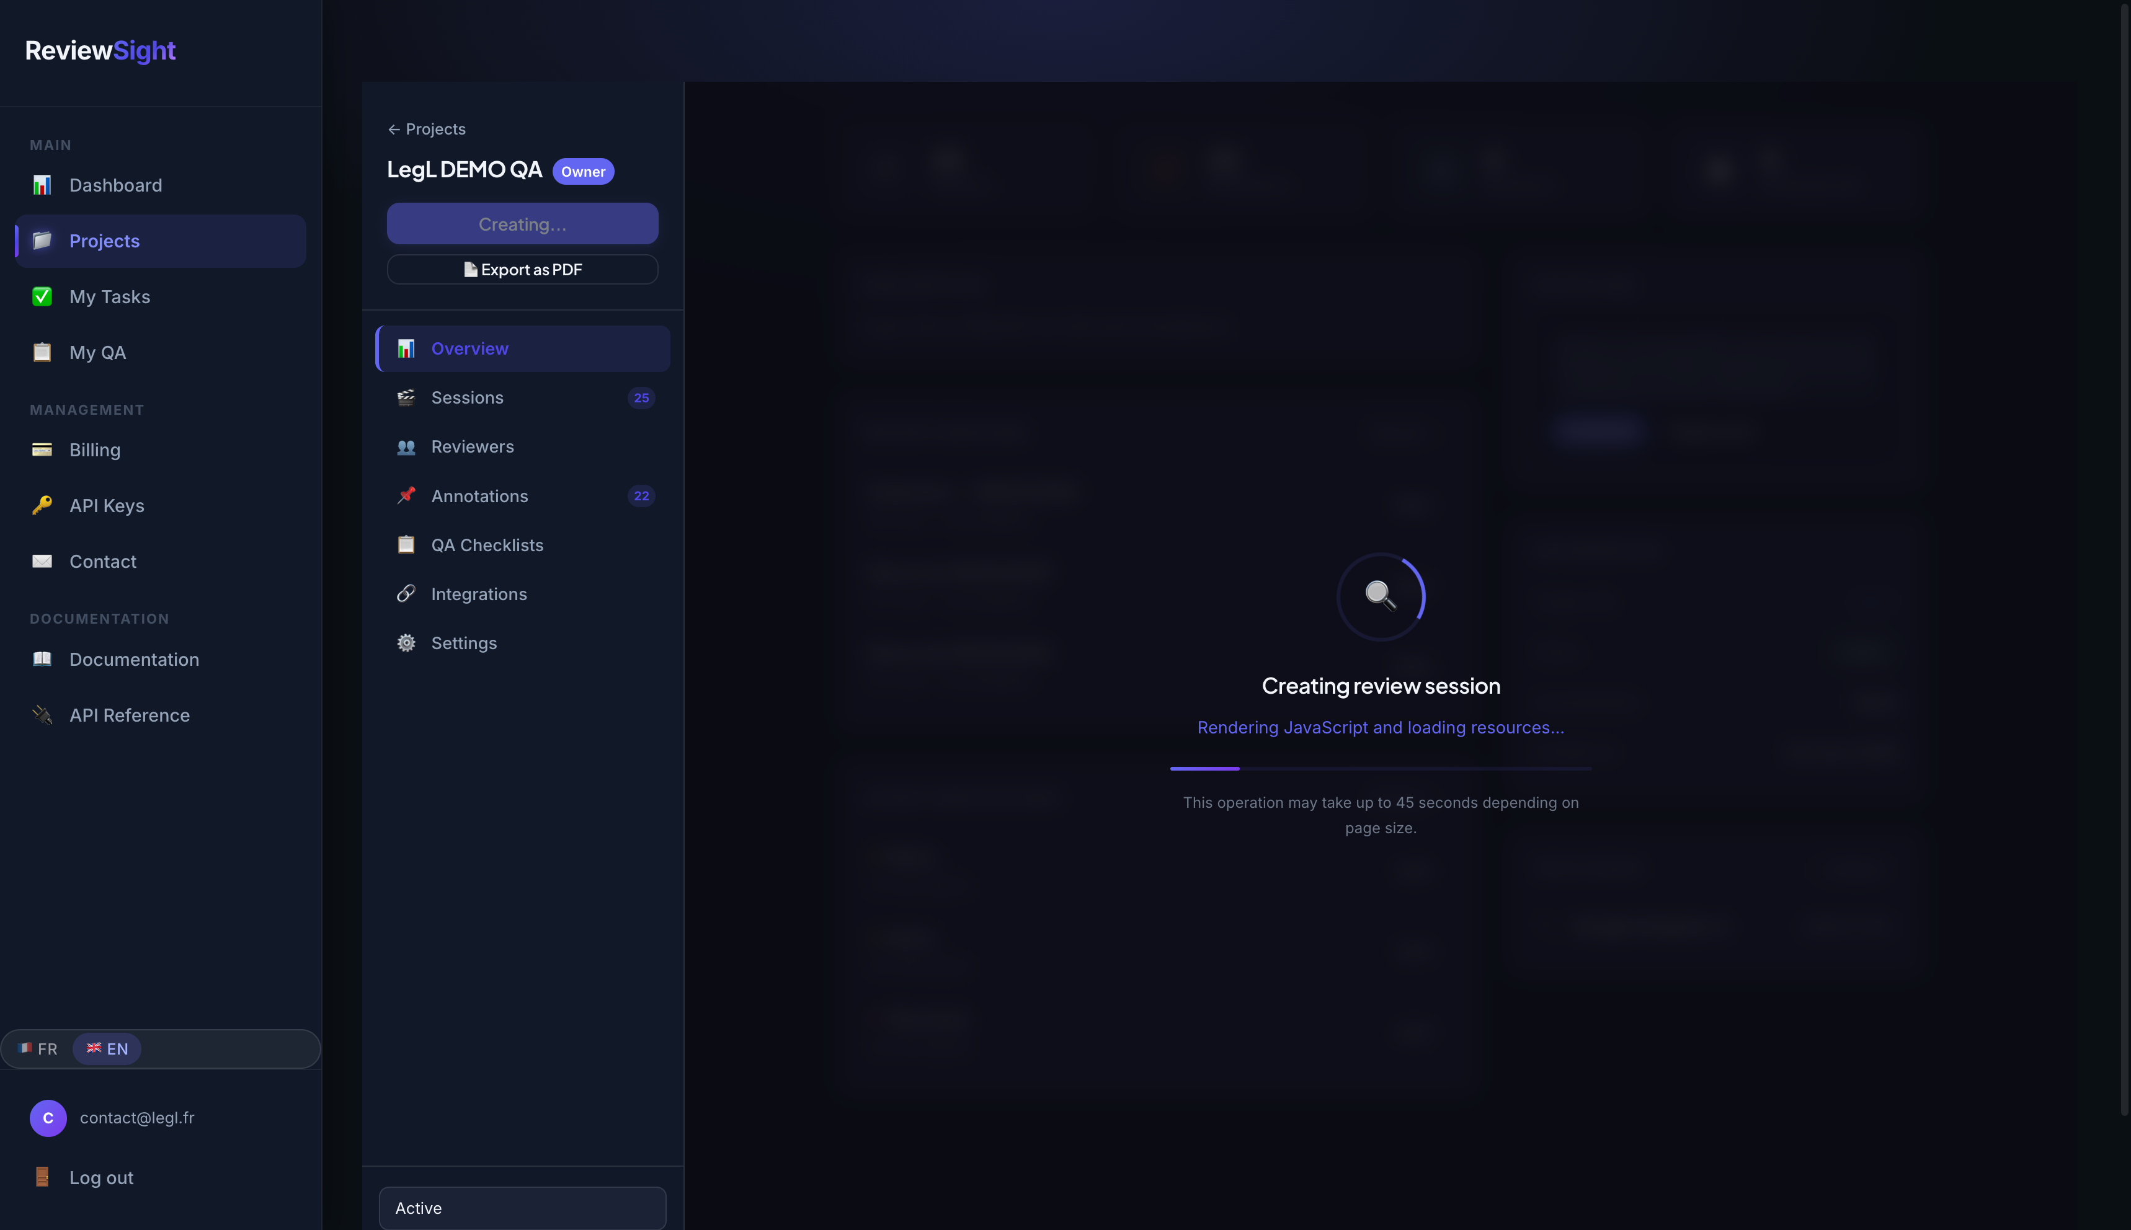This screenshot has width=2131, height=1230.
Task: Open My QA via clipboard icon
Action: [42, 352]
